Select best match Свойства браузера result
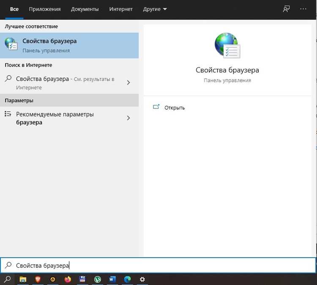The height and width of the screenshot is (285, 317). (69, 46)
